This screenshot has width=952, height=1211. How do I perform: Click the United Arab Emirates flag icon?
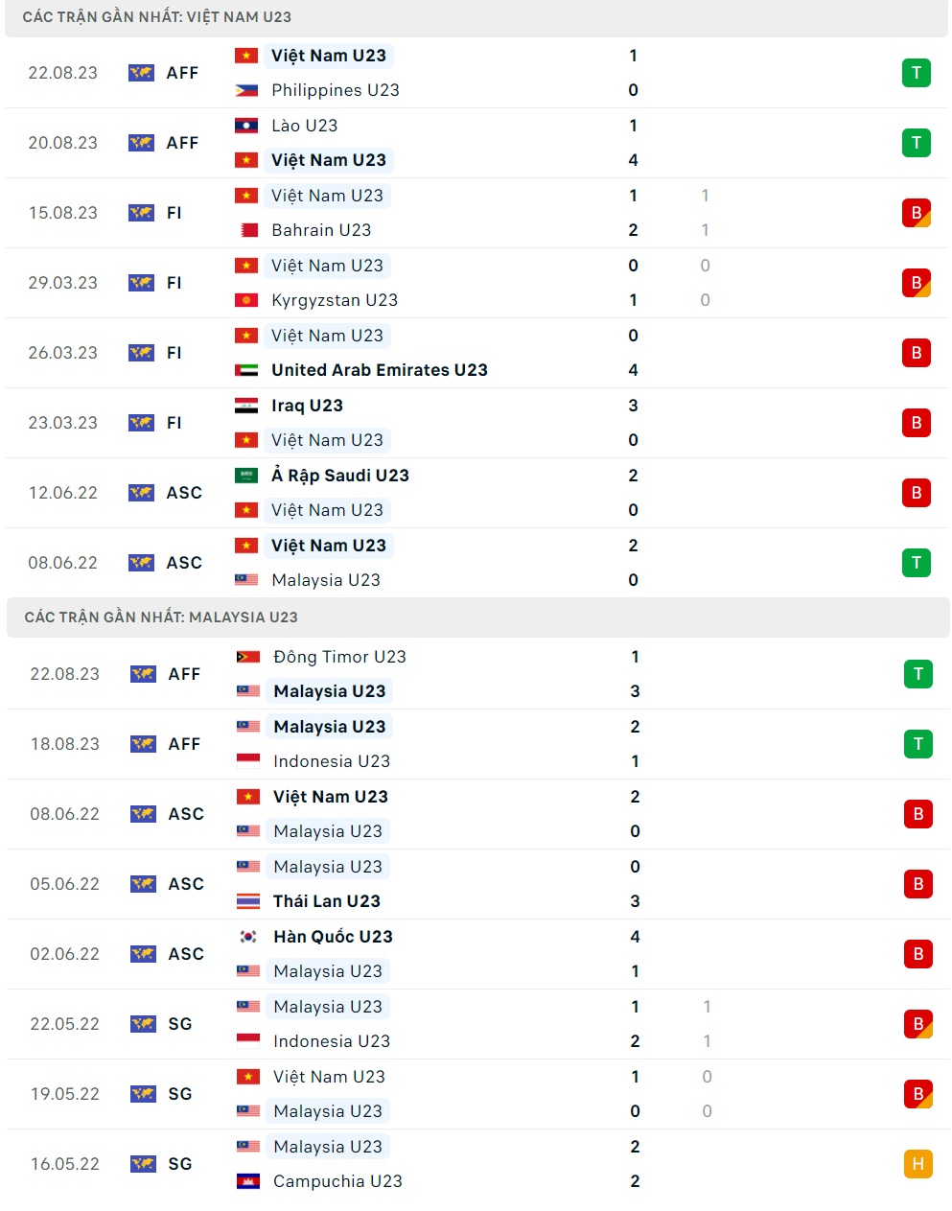(246, 370)
